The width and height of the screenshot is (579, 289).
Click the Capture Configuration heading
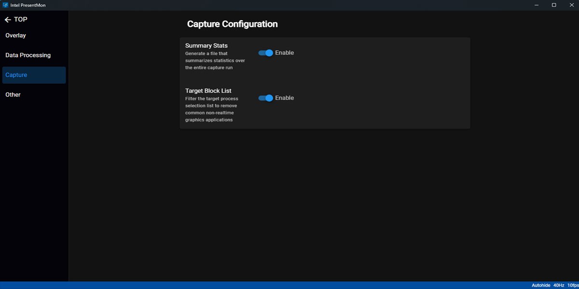(232, 24)
